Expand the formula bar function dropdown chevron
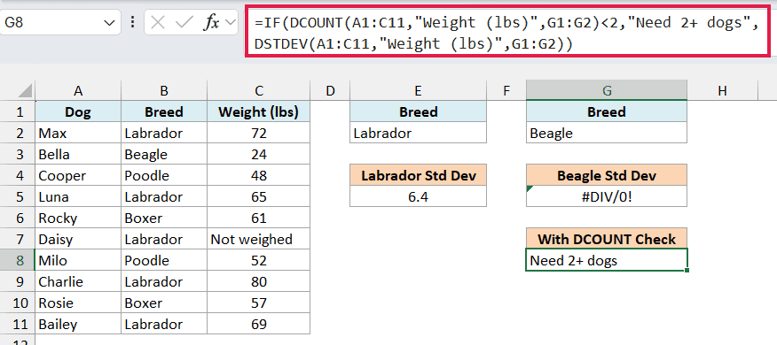Viewport: 777px width, 345px height. [x=230, y=22]
